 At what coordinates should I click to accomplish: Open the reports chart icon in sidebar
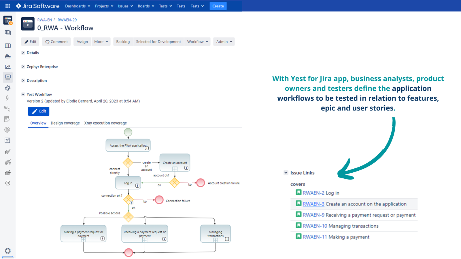(x=8, y=67)
